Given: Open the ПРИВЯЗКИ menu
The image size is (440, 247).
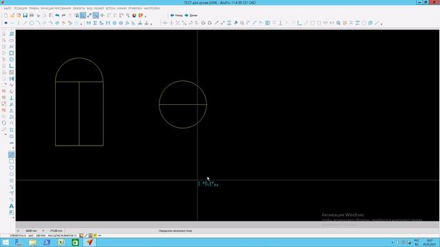Looking at the screenshot, I should pos(135,8).
